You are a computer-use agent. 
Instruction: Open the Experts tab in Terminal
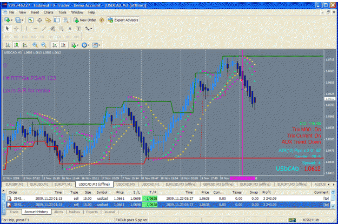[x=92, y=212]
